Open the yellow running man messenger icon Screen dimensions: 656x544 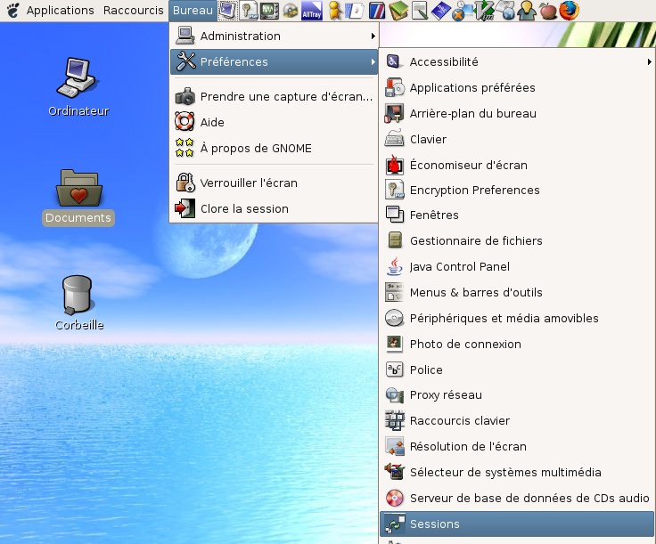334,10
